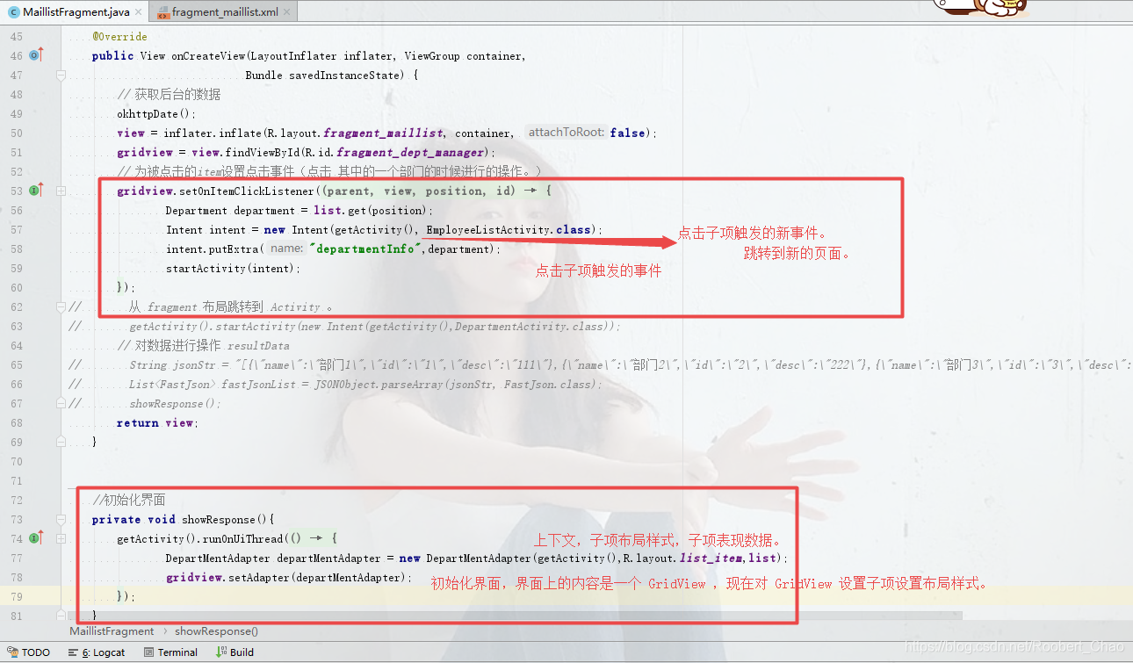
Task: Toggle the fold end marker at line 81
Action: [61, 616]
